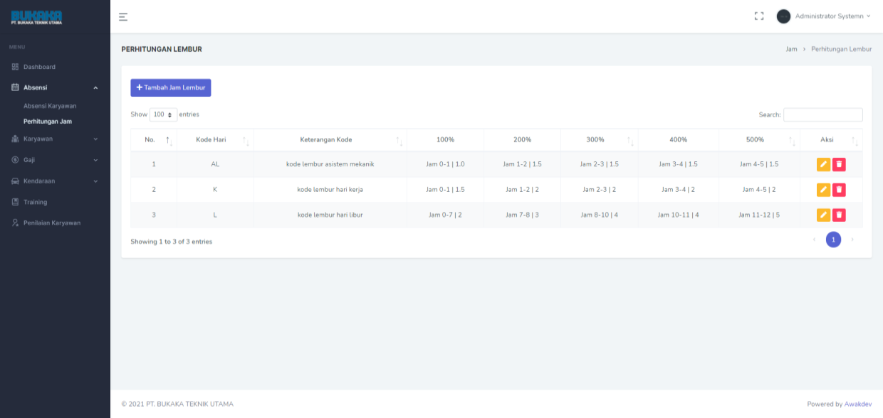Image resolution: width=883 pixels, height=418 pixels.
Task: Edit the K overtime code row
Action: tap(823, 190)
